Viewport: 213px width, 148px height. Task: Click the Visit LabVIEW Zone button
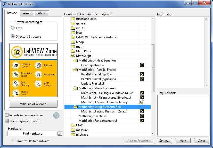(x=33, y=104)
